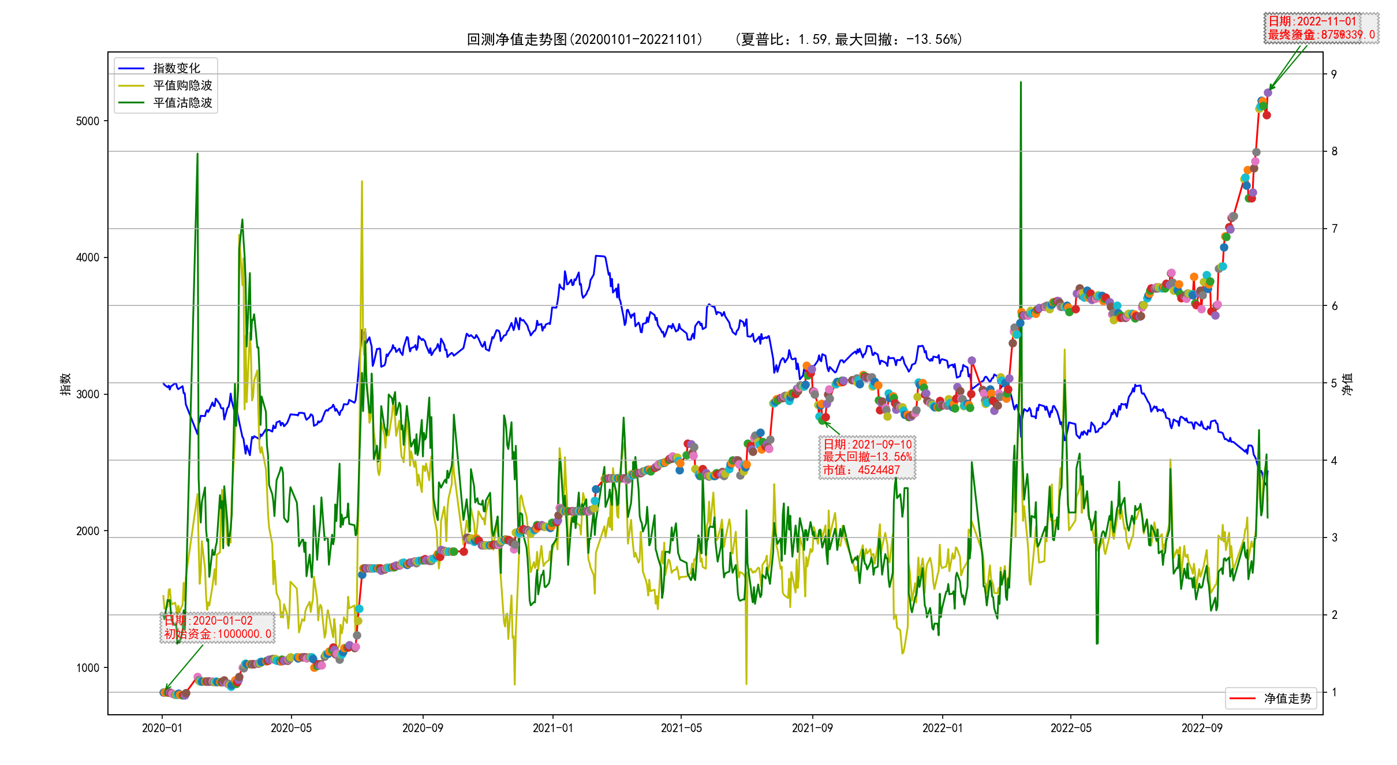Click the 9 right y-axis tick label
This screenshot has height=765, width=1397.
(x=1333, y=74)
